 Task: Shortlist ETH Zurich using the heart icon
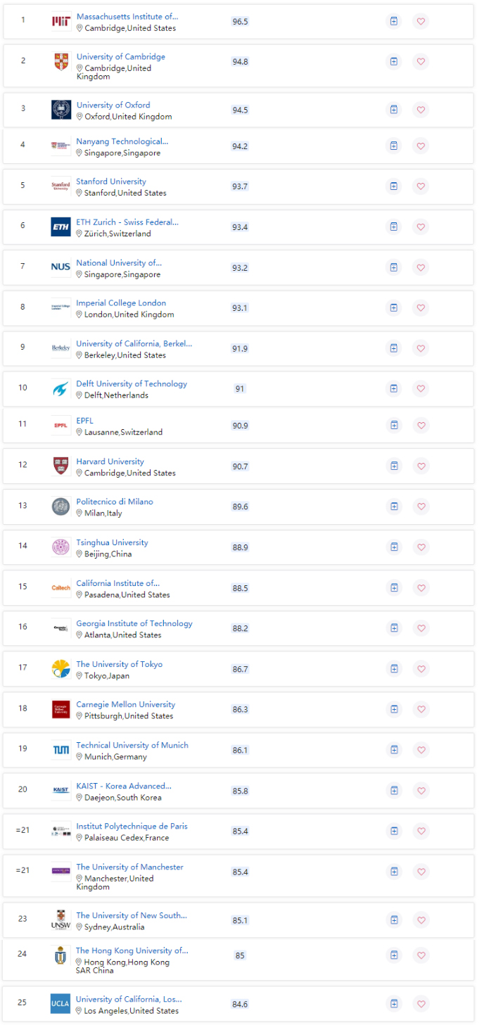pos(421,227)
